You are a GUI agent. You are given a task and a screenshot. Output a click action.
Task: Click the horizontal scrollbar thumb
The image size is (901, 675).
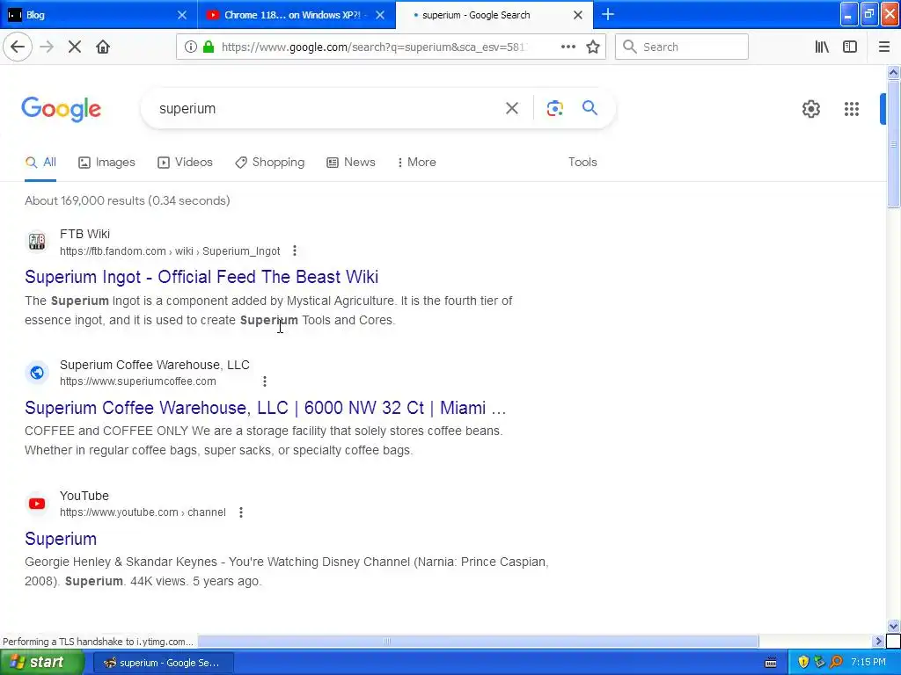(x=478, y=641)
